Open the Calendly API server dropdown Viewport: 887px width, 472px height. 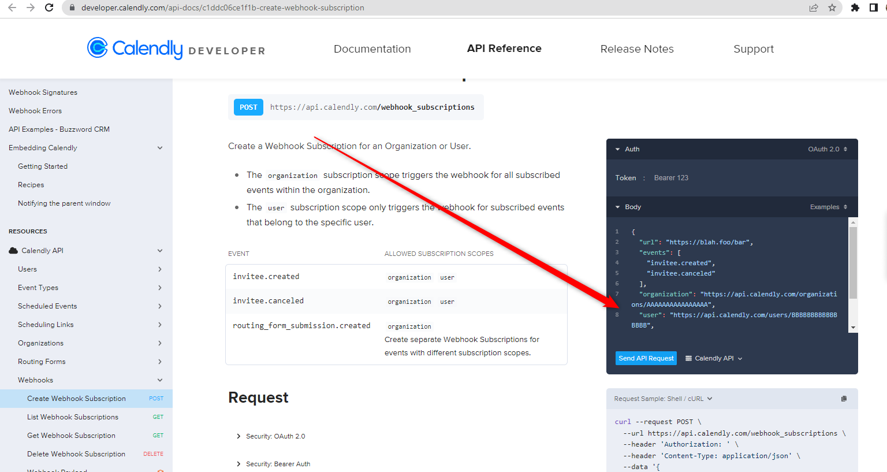pos(714,358)
